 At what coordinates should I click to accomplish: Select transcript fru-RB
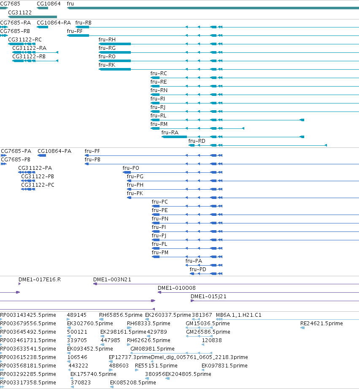click(x=84, y=22)
